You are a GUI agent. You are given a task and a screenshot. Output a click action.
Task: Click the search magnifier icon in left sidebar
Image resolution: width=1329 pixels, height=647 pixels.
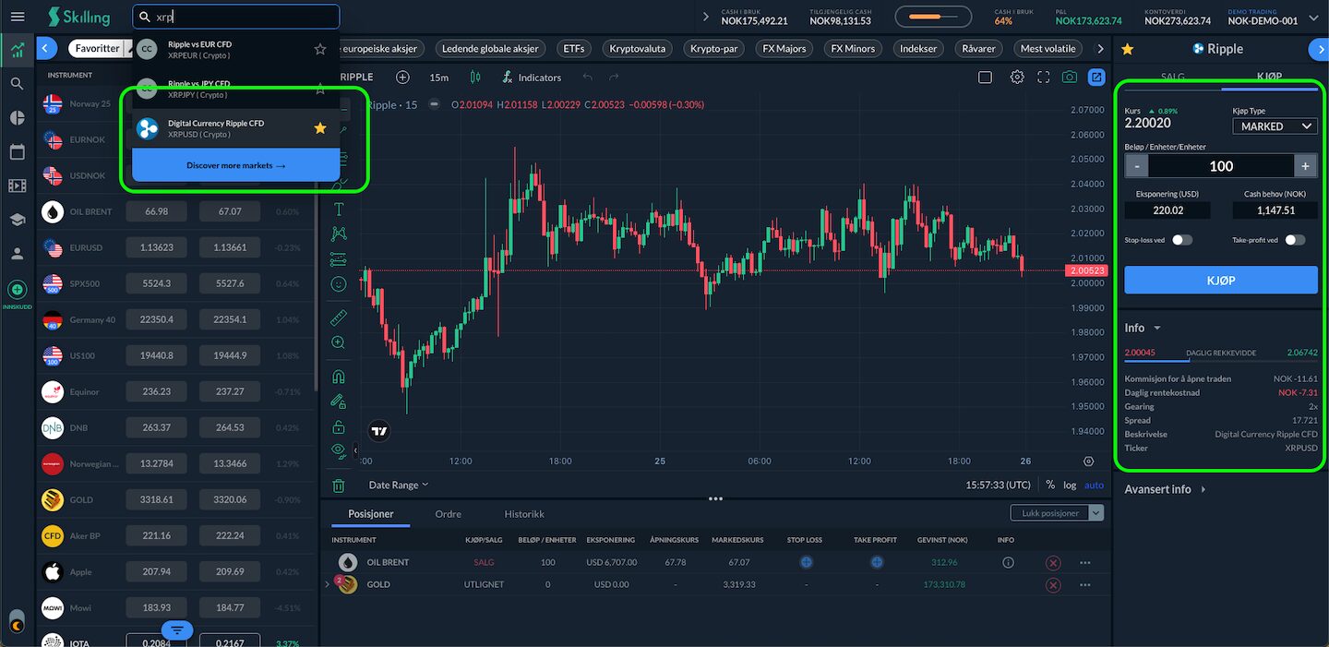(x=17, y=84)
